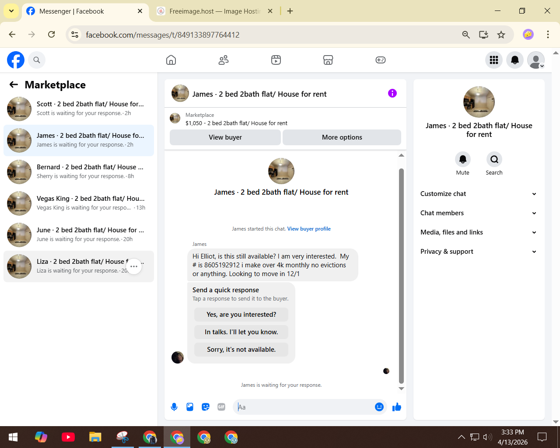Image resolution: width=560 pixels, height=448 pixels.
Task: Open Liza's conversation in the list
Action: [79, 266]
